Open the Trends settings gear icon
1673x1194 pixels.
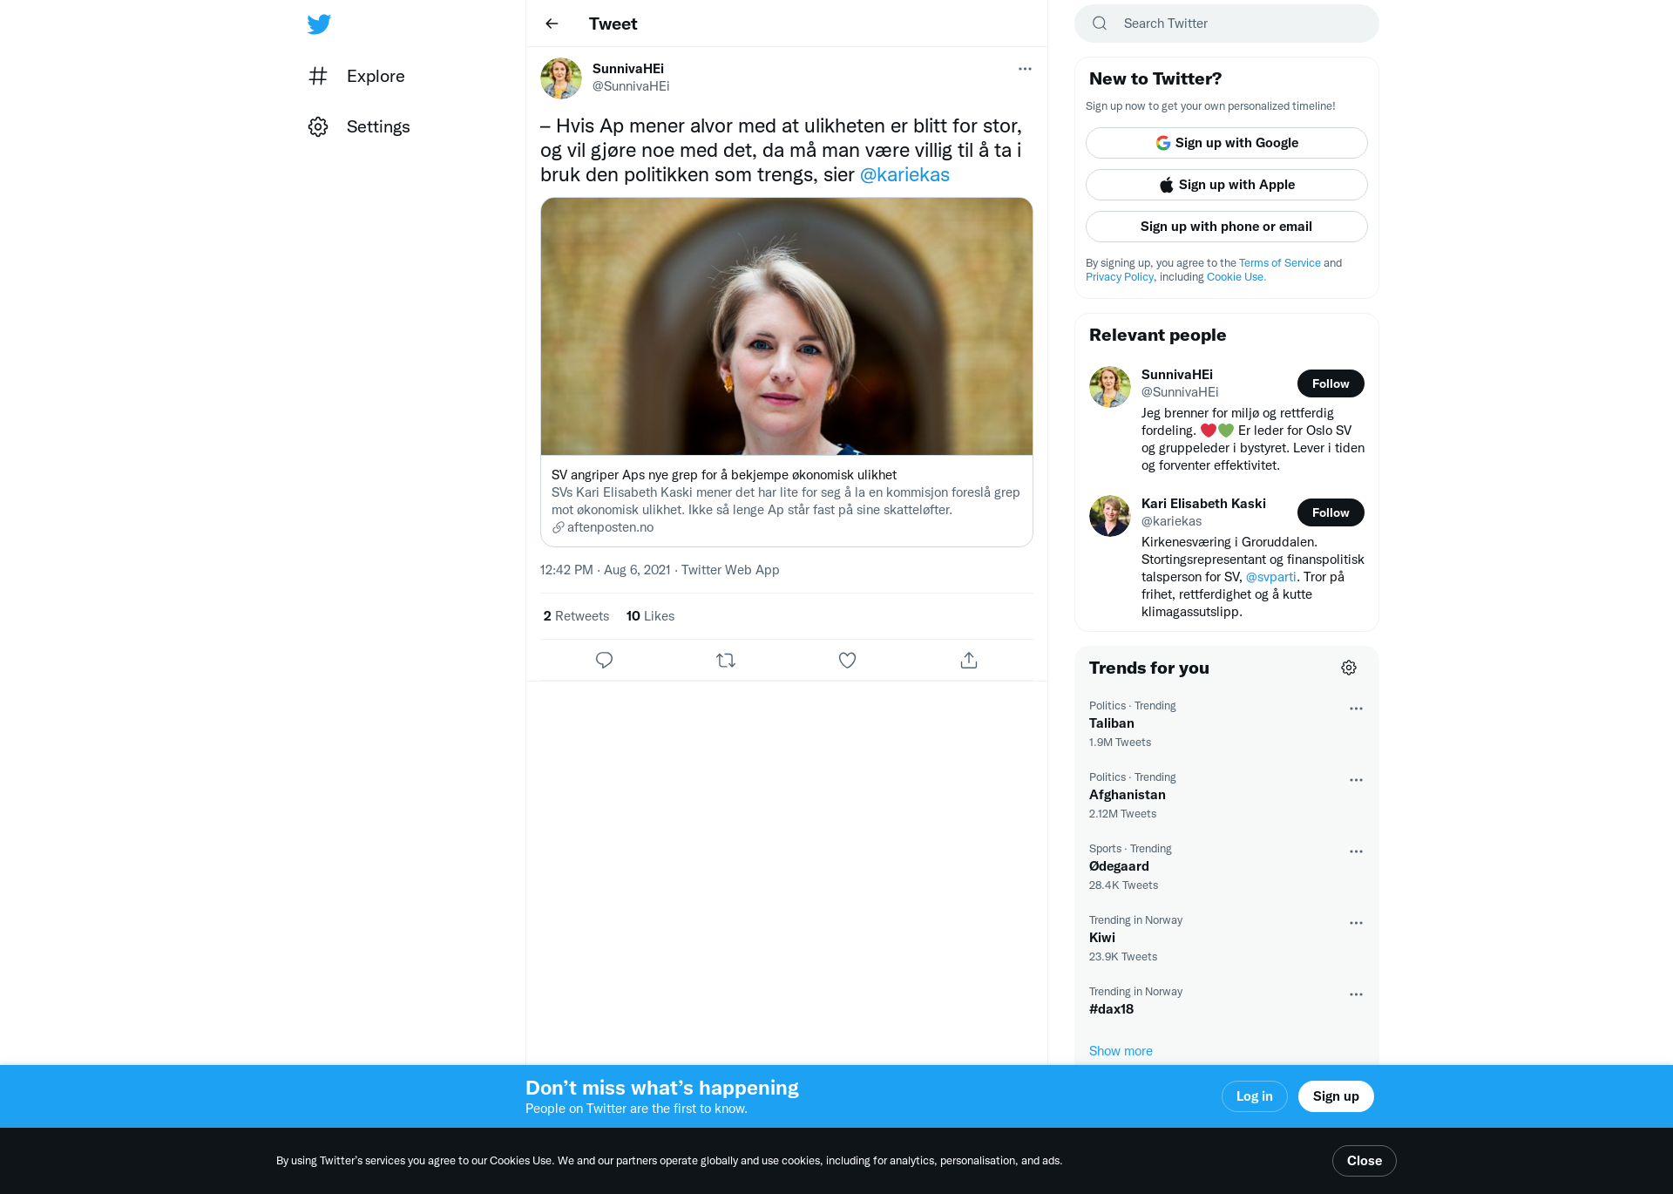tap(1349, 668)
